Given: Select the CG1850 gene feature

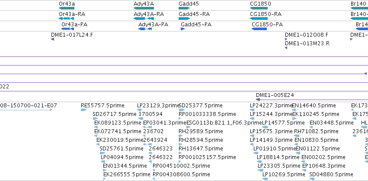Looking at the screenshot, I should tap(259, 8).
